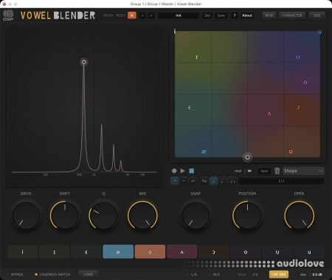Go to next preset arrow
The image size is (332, 280).
point(151,16)
